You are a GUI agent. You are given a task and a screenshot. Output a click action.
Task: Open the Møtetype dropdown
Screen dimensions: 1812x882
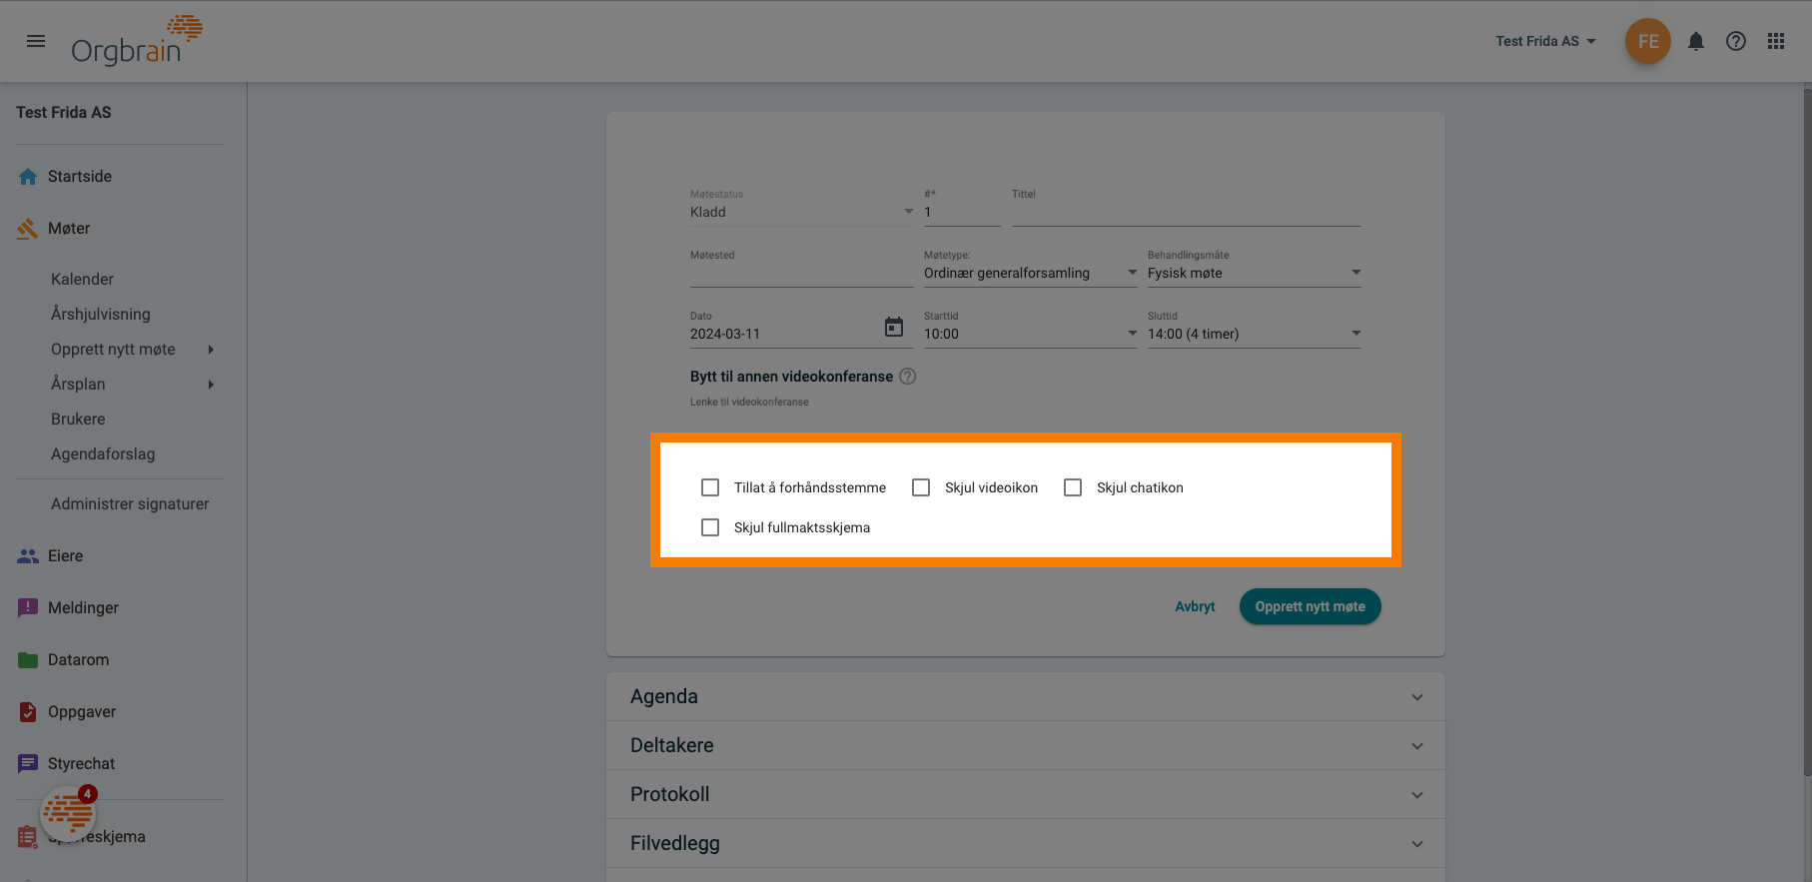point(1031,273)
